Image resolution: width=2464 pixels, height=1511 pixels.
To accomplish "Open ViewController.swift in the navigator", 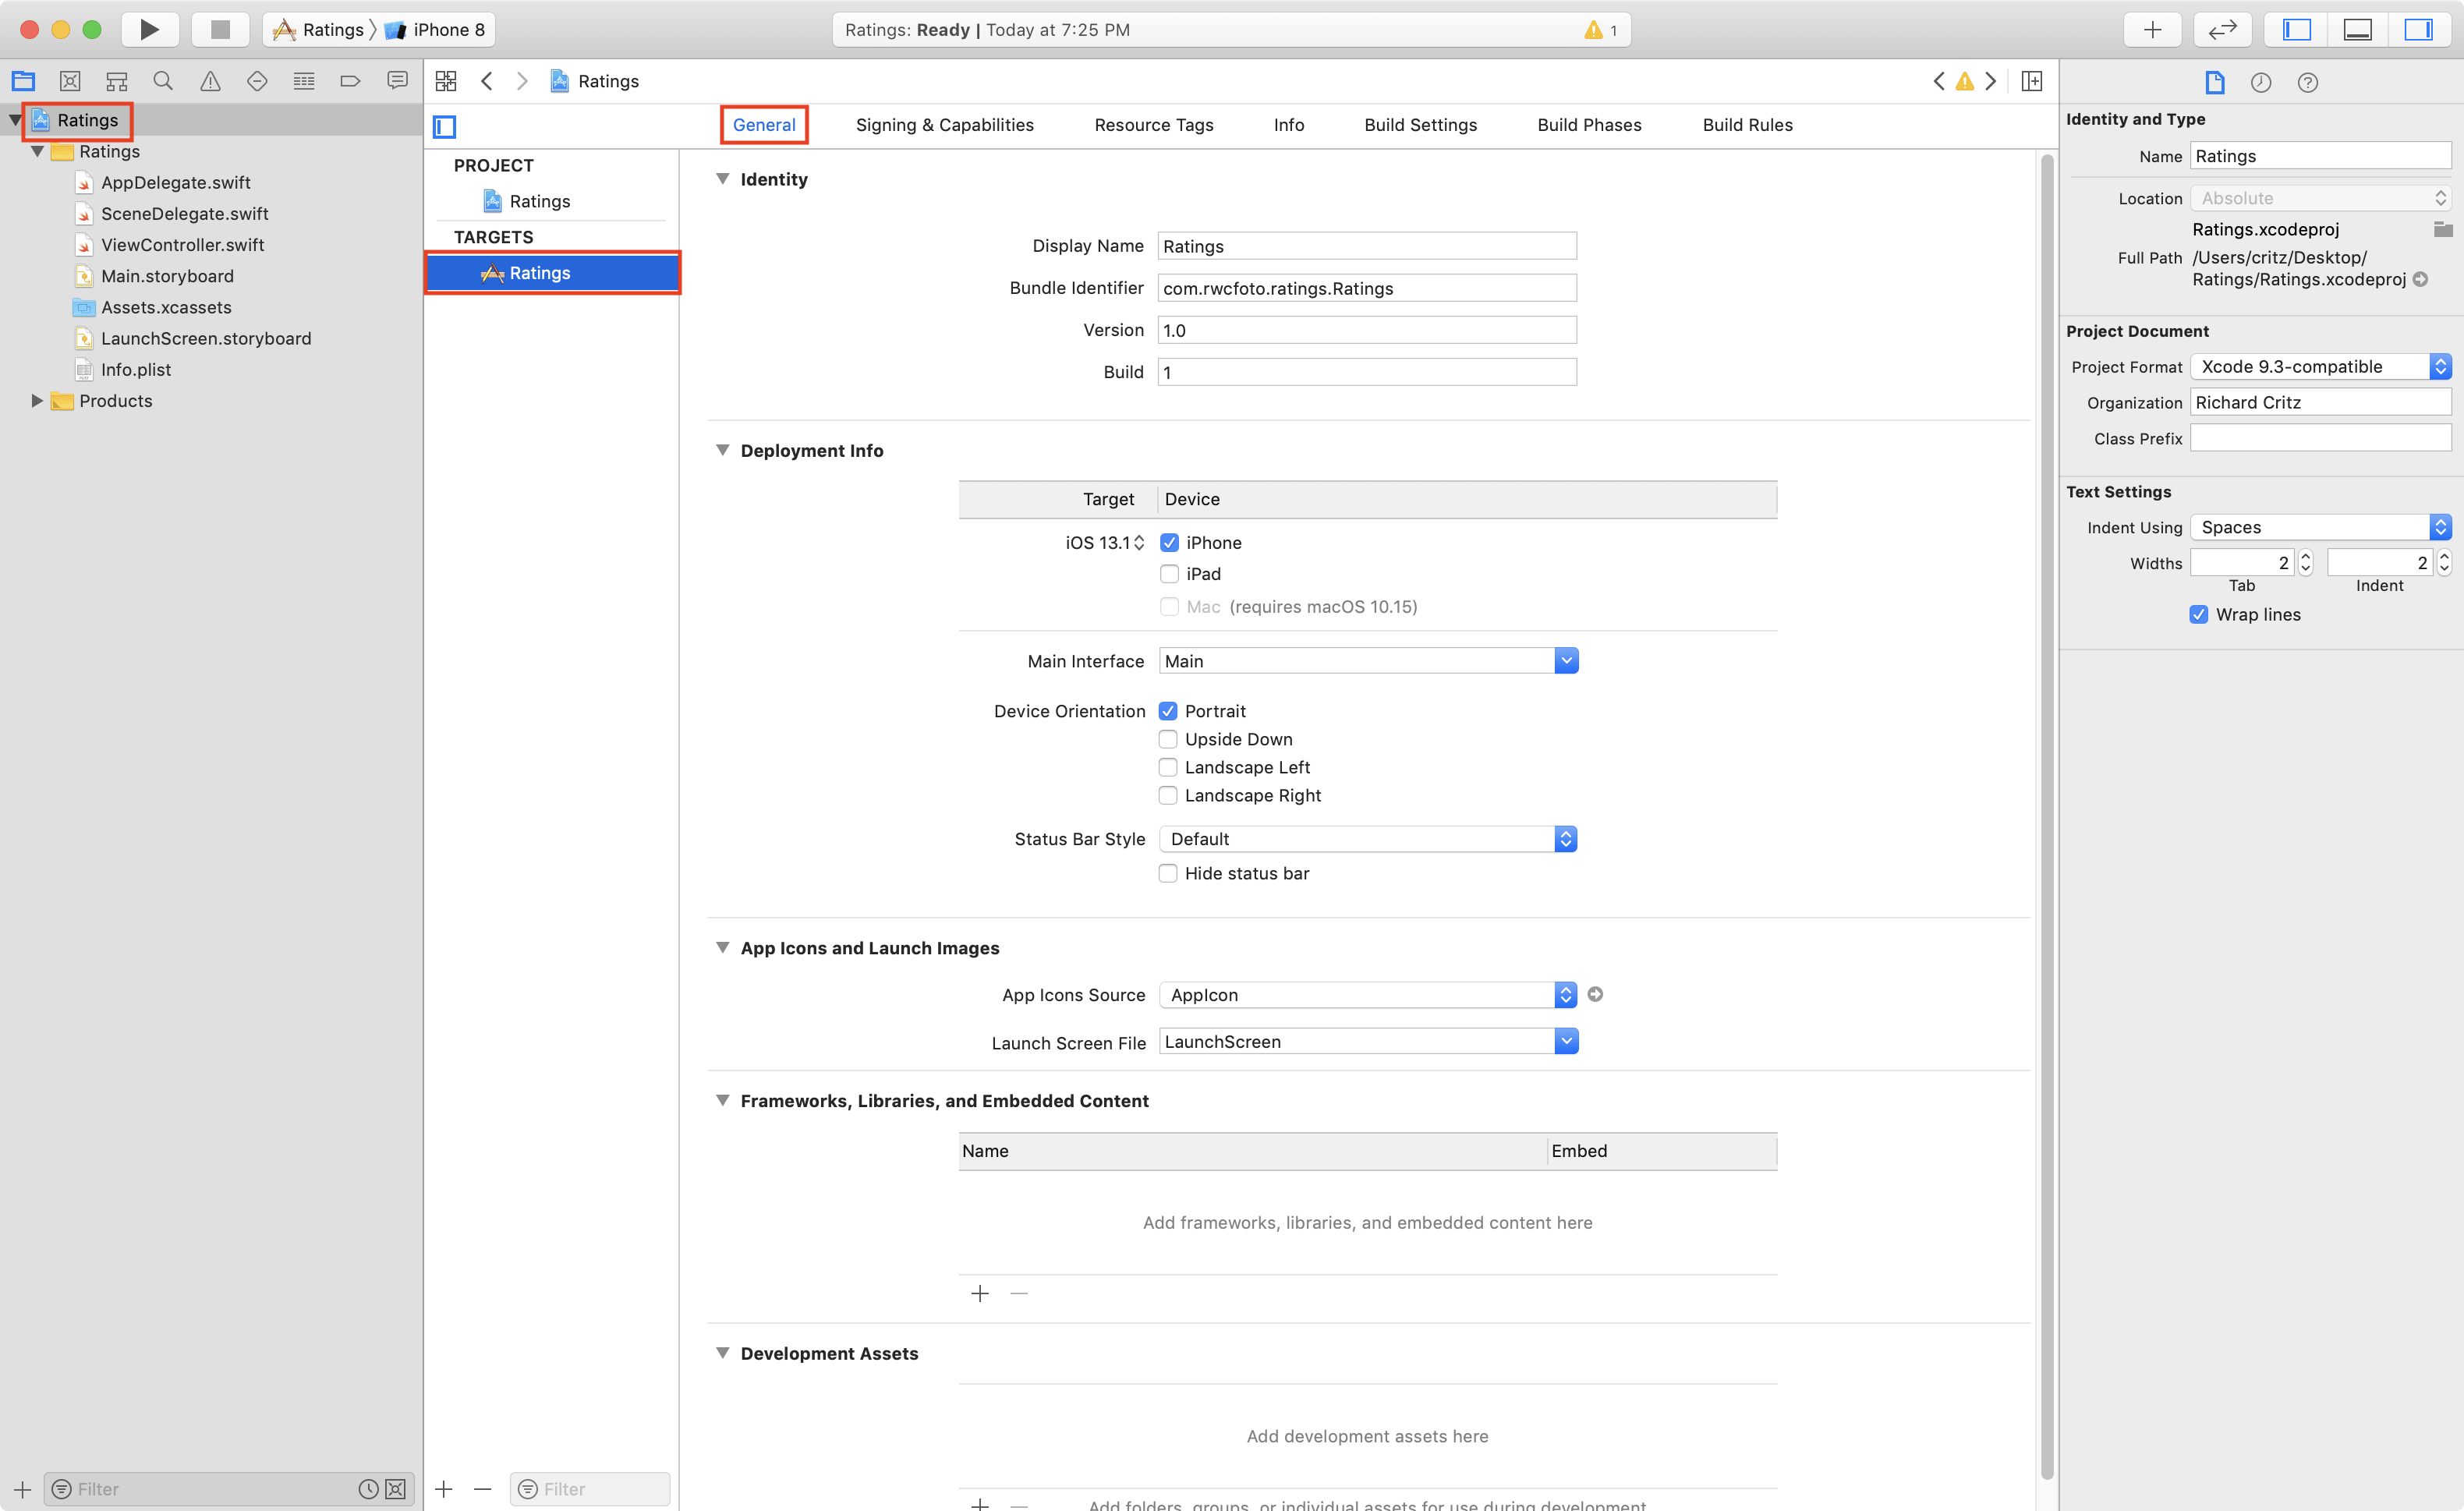I will [x=182, y=245].
